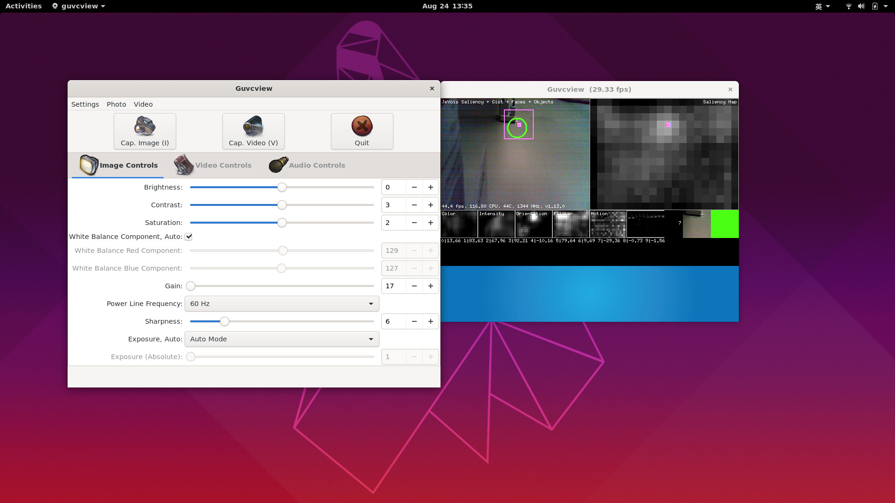Open the Video menu
This screenshot has width=895, height=503.
(143, 104)
